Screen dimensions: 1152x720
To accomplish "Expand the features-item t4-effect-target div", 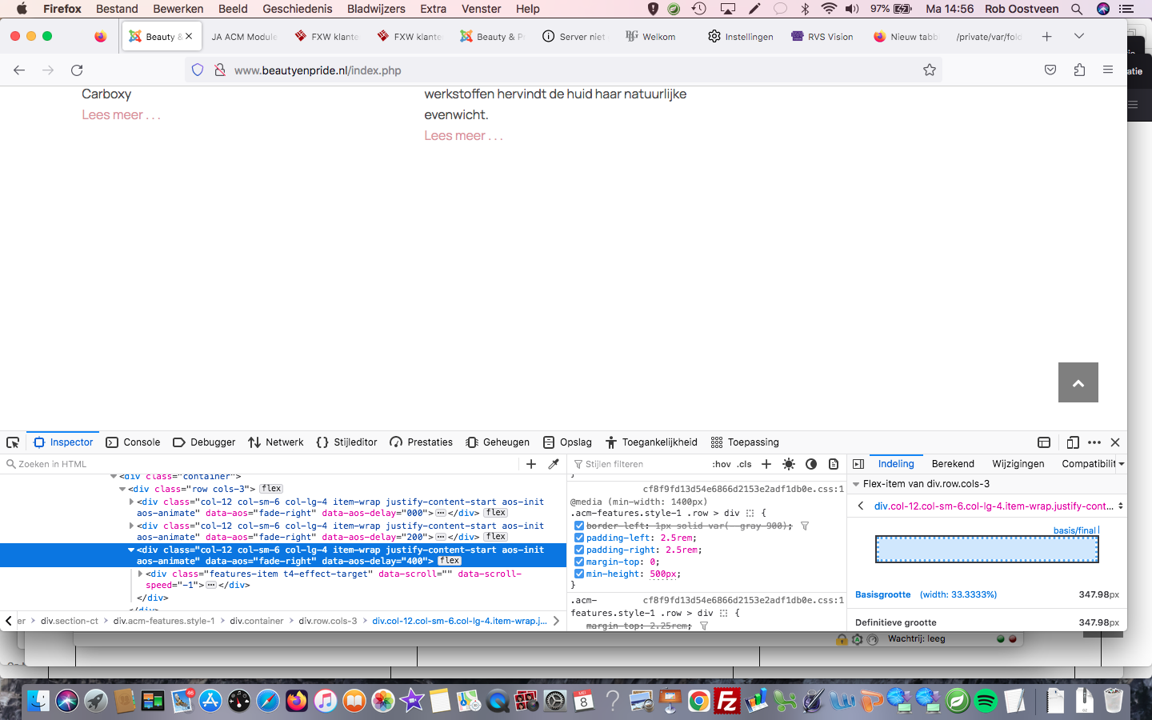I will pos(141,574).
